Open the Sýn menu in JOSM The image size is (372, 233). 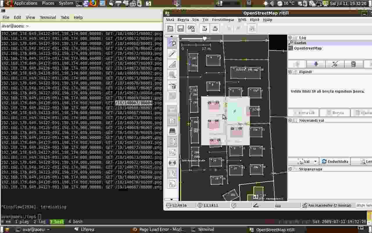pyautogui.click(x=196, y=20)
